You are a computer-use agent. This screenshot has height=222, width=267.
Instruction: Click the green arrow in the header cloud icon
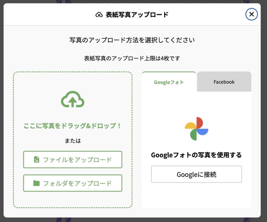point(99,15)
